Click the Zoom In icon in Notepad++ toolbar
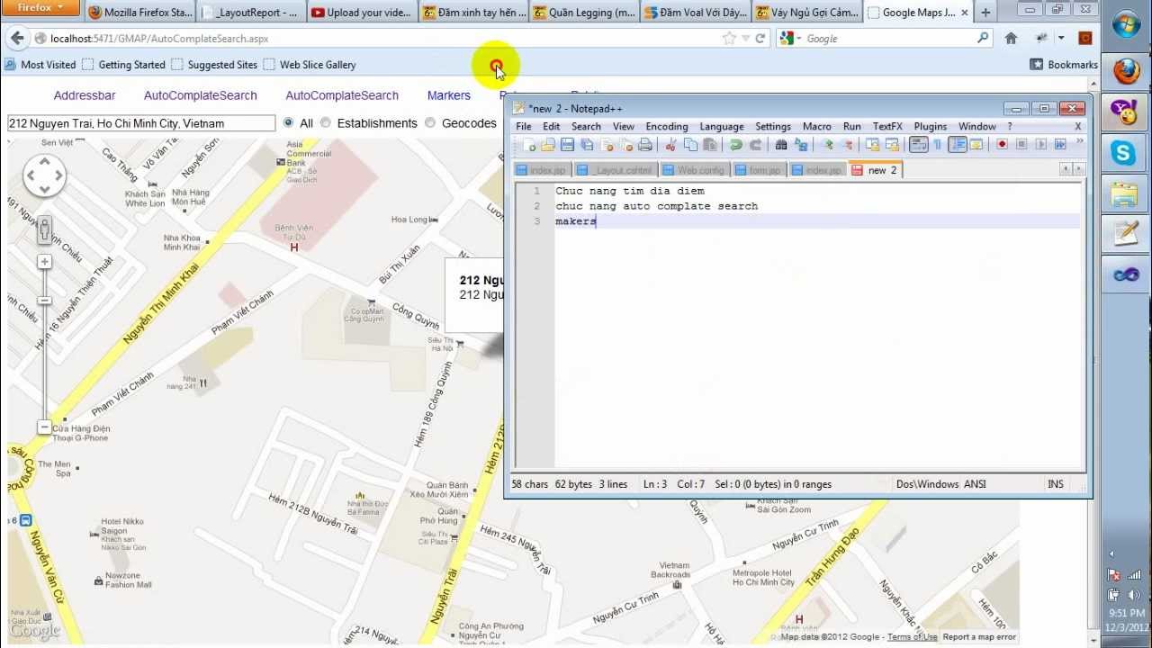The height and width of the screenshot is (648, 1152). [829, 145]
